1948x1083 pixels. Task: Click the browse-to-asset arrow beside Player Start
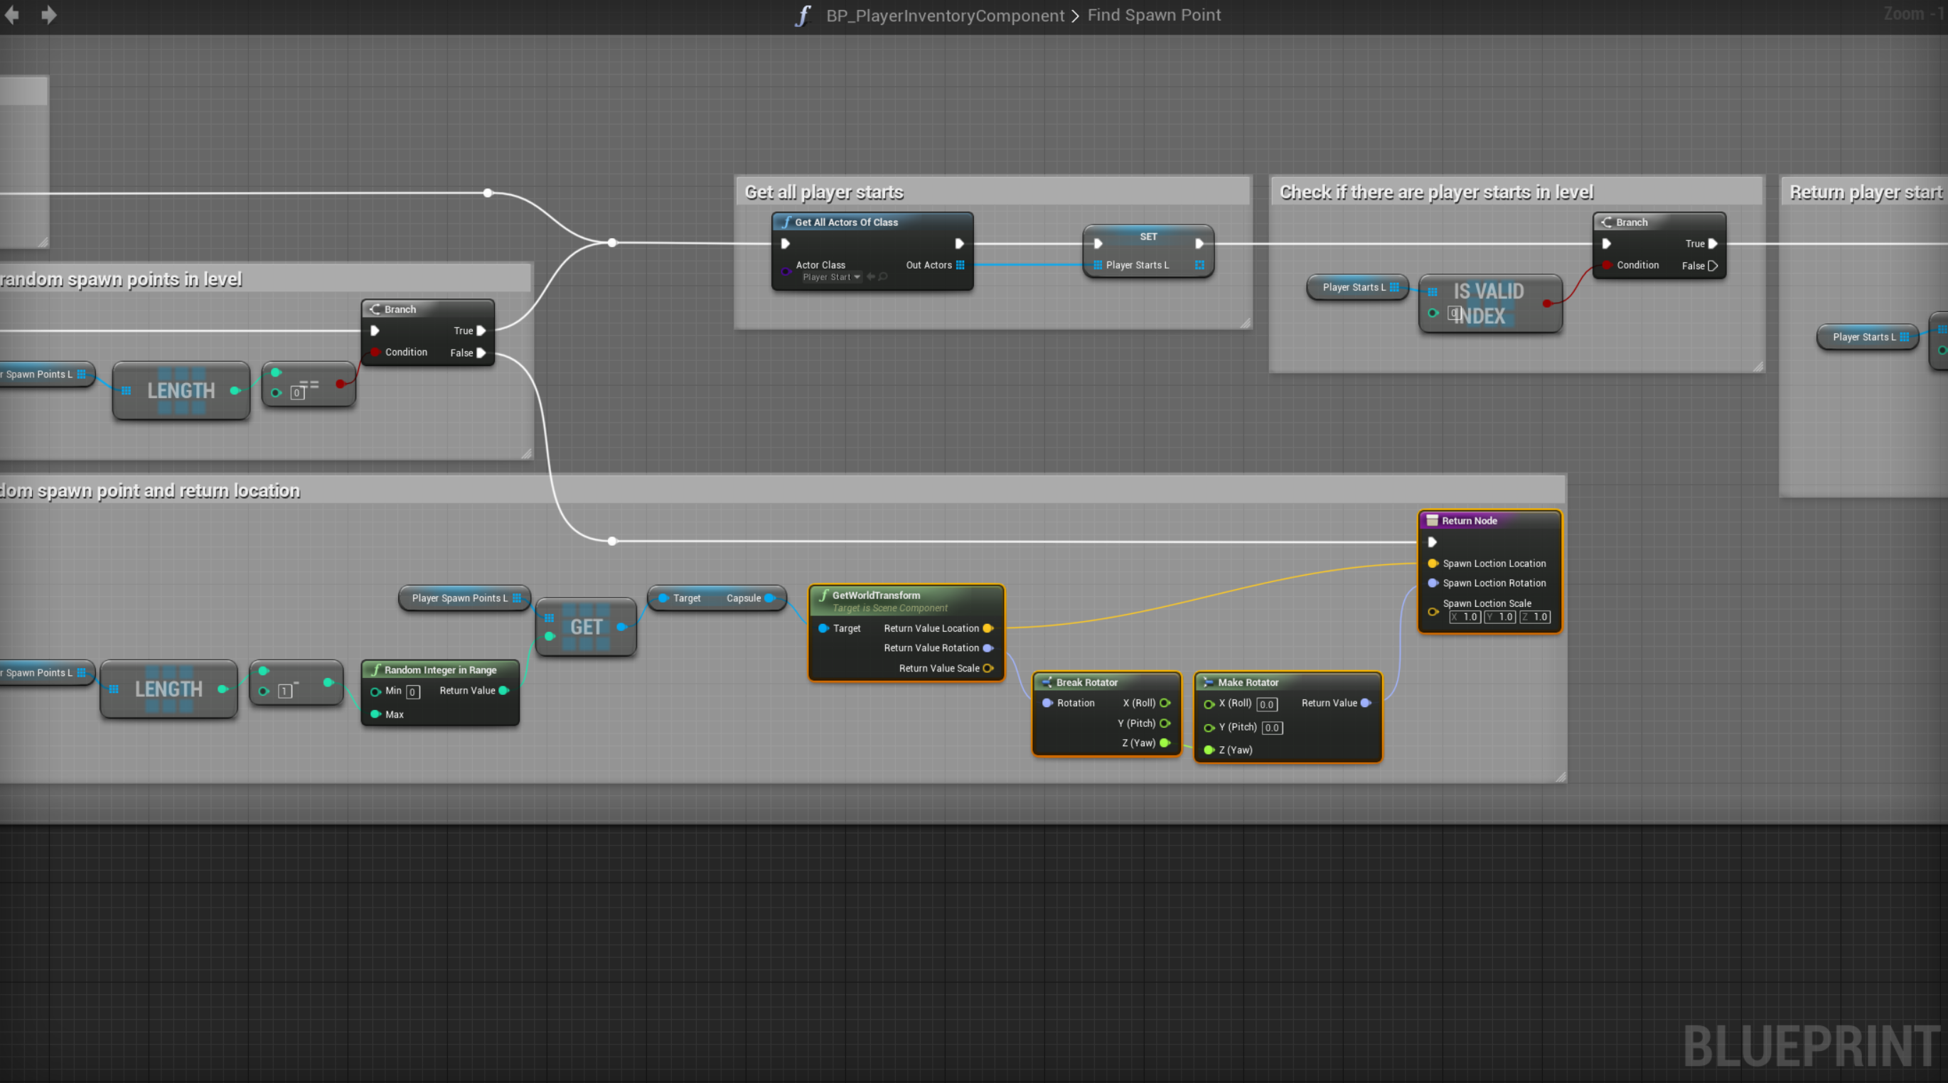click(x=870, y=277)
